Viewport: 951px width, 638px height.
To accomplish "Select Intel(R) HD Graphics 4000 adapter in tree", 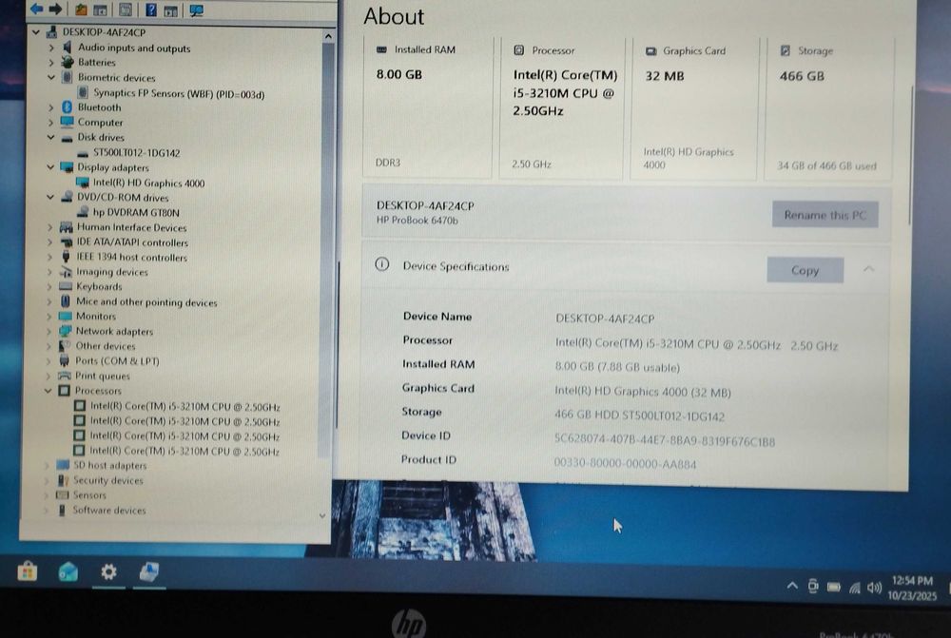I will click(x=148, y=183).
